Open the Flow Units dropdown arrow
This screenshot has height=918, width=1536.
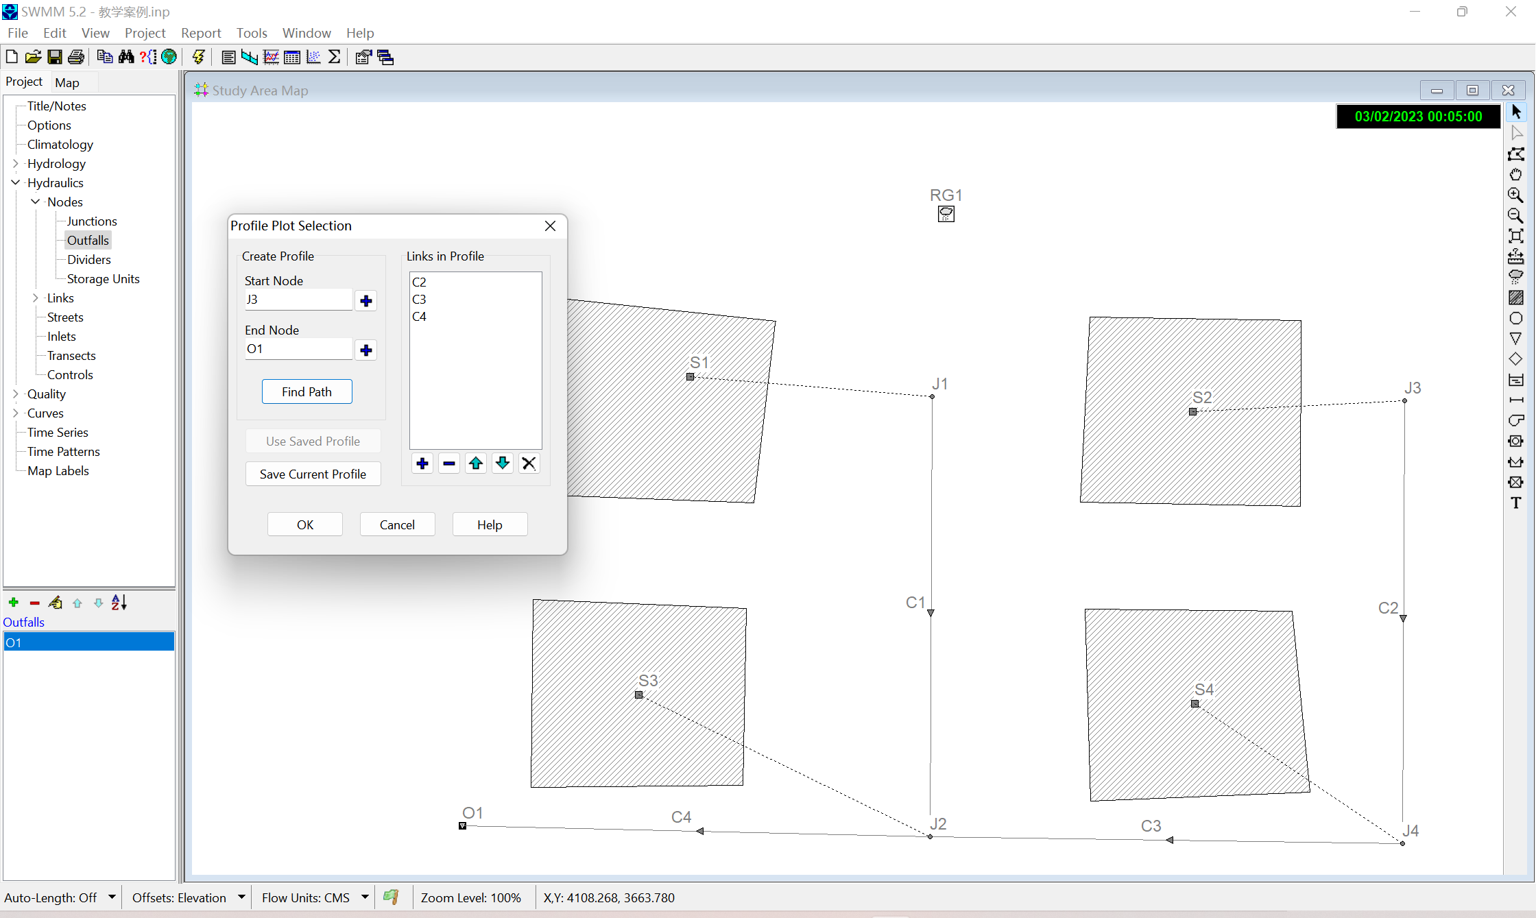point(365,897)
